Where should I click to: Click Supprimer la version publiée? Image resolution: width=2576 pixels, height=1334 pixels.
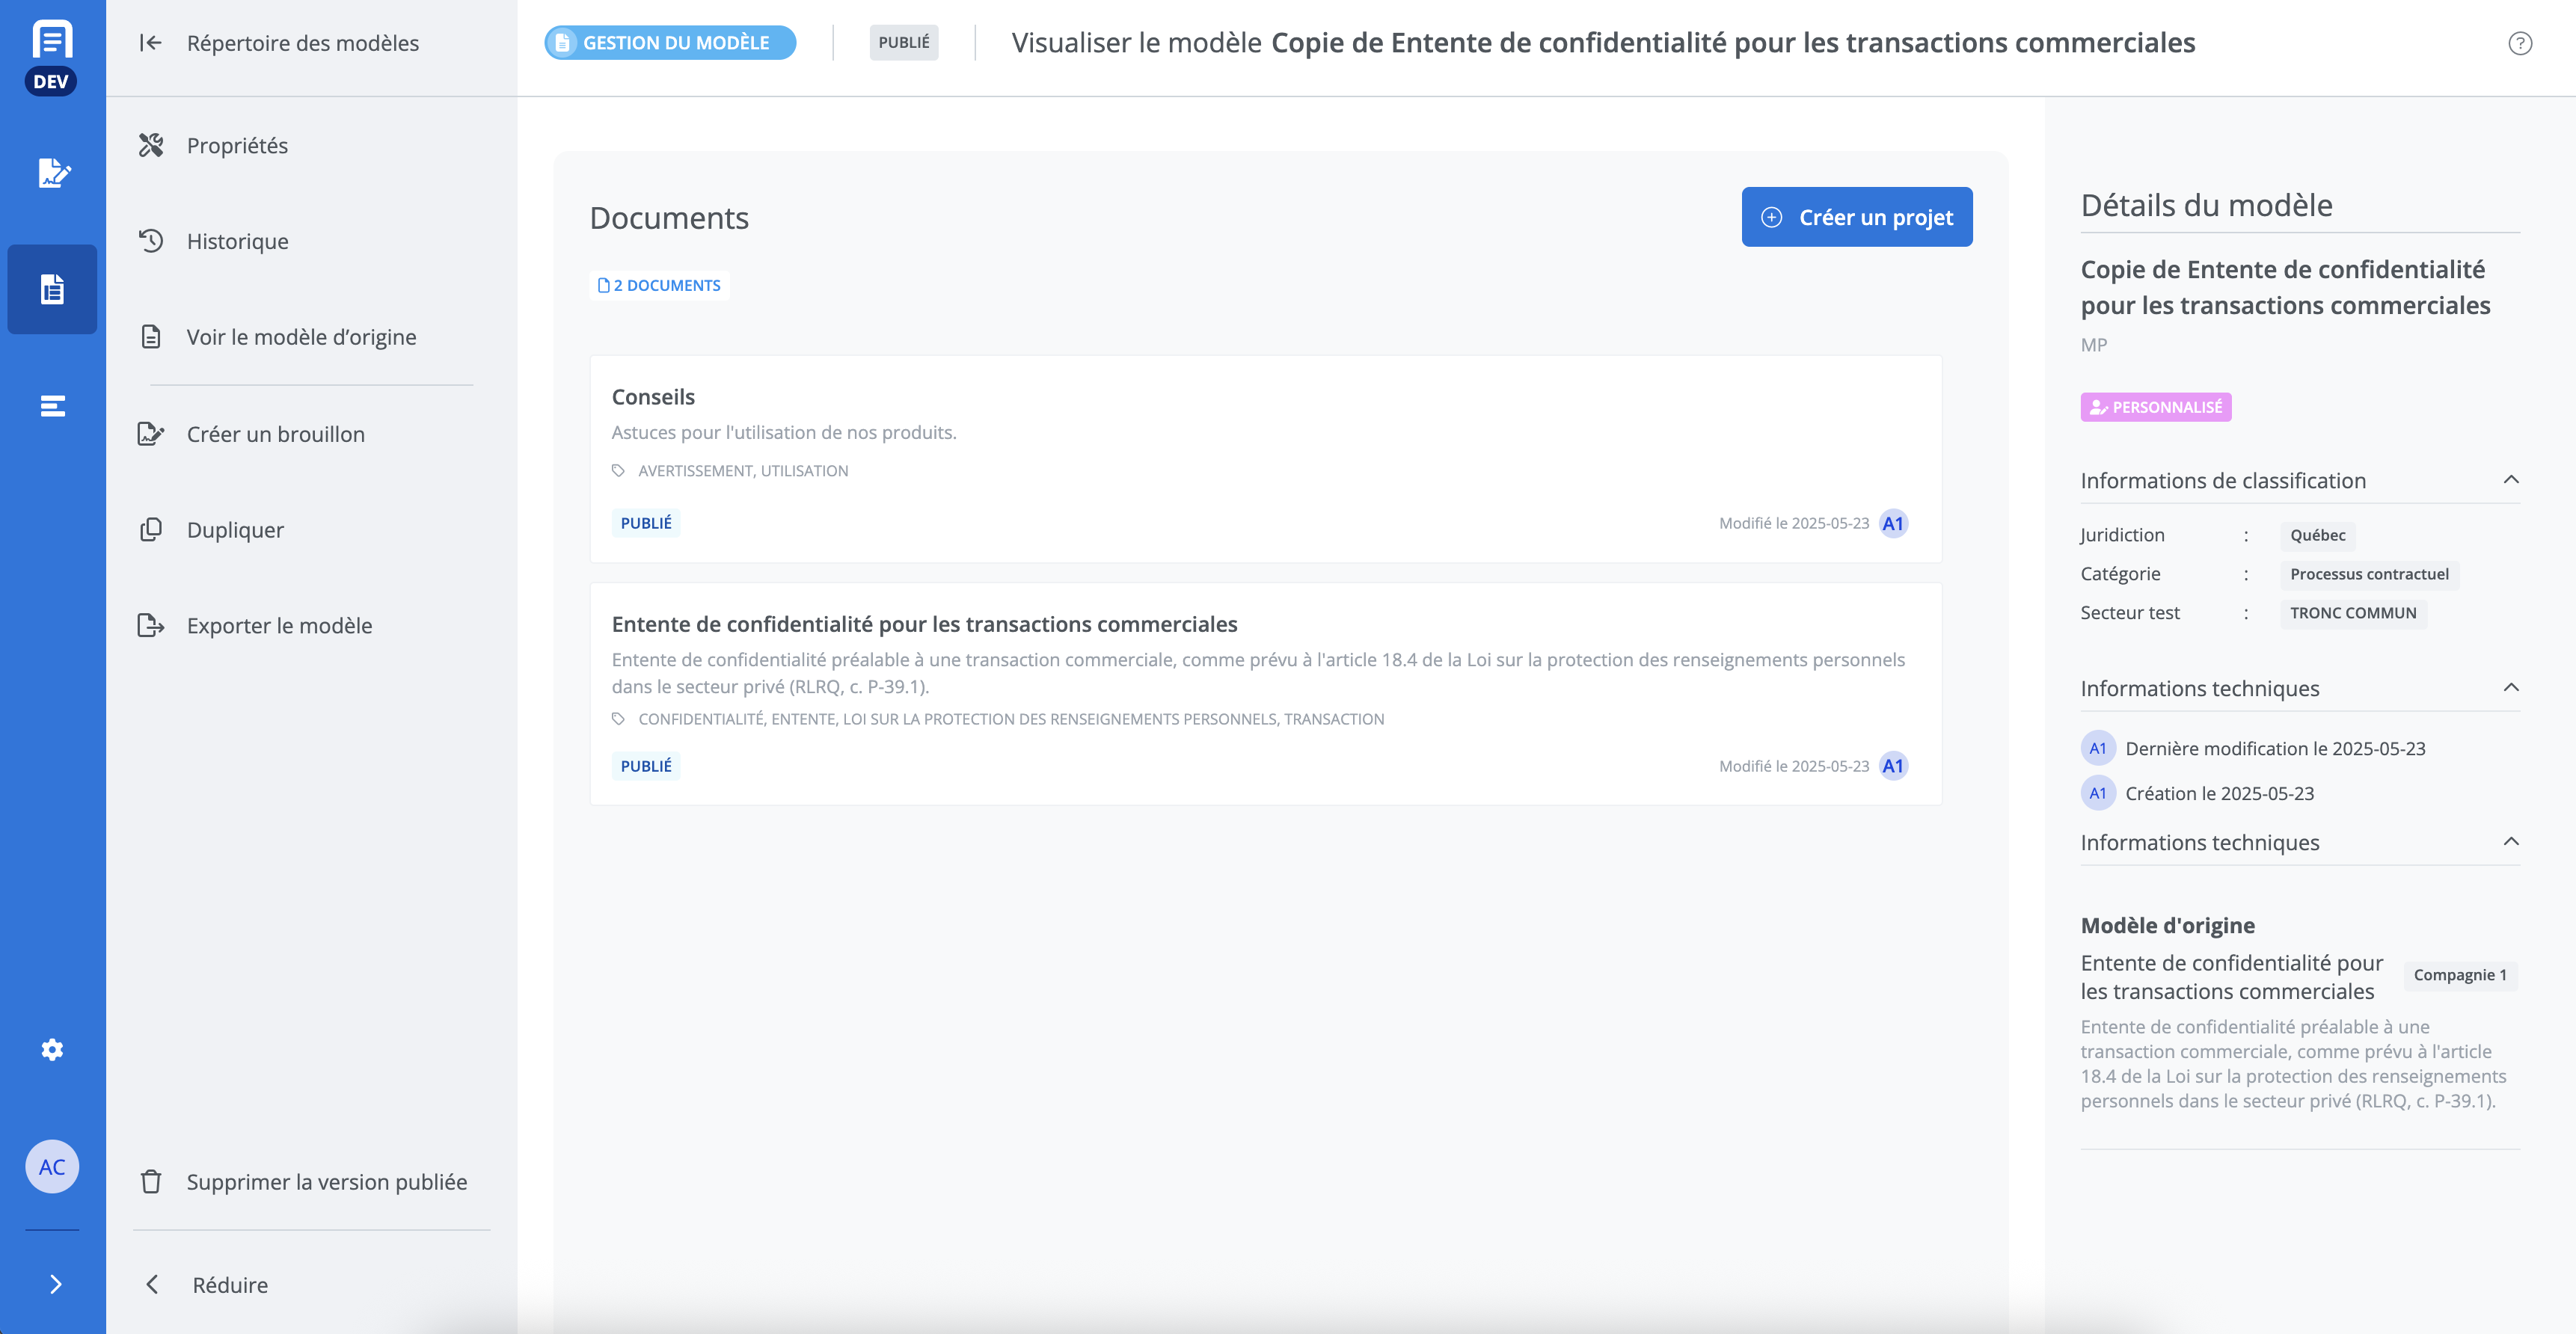pyautogui.click(x=326, y=1182)
